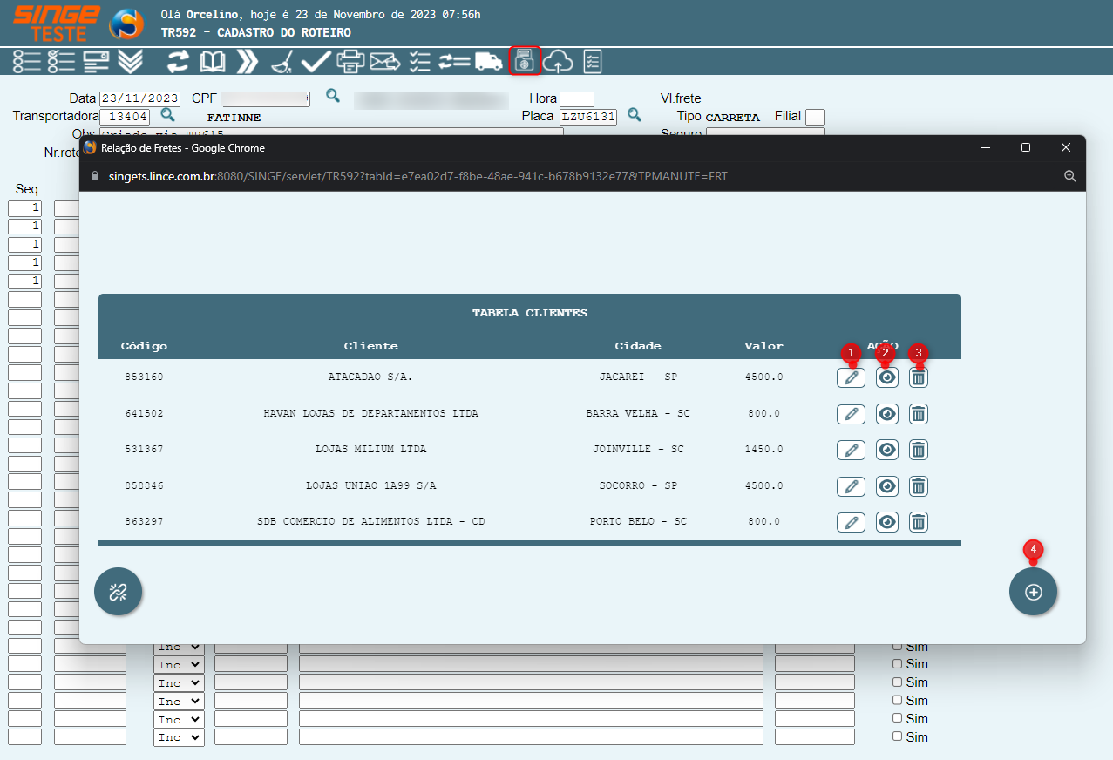Viewport: 1113px width, 760px height.
Task: Click PORTO BELO - SC city cell
Action: point(638,522)
